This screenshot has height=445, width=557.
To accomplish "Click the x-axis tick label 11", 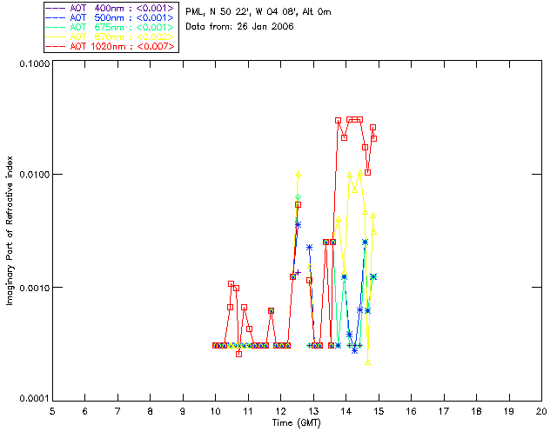I will click(248, 411).
